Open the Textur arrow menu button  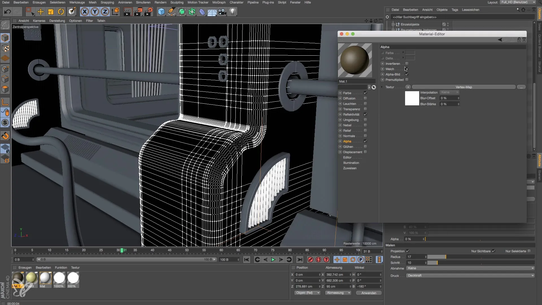(x=408, y=87)
